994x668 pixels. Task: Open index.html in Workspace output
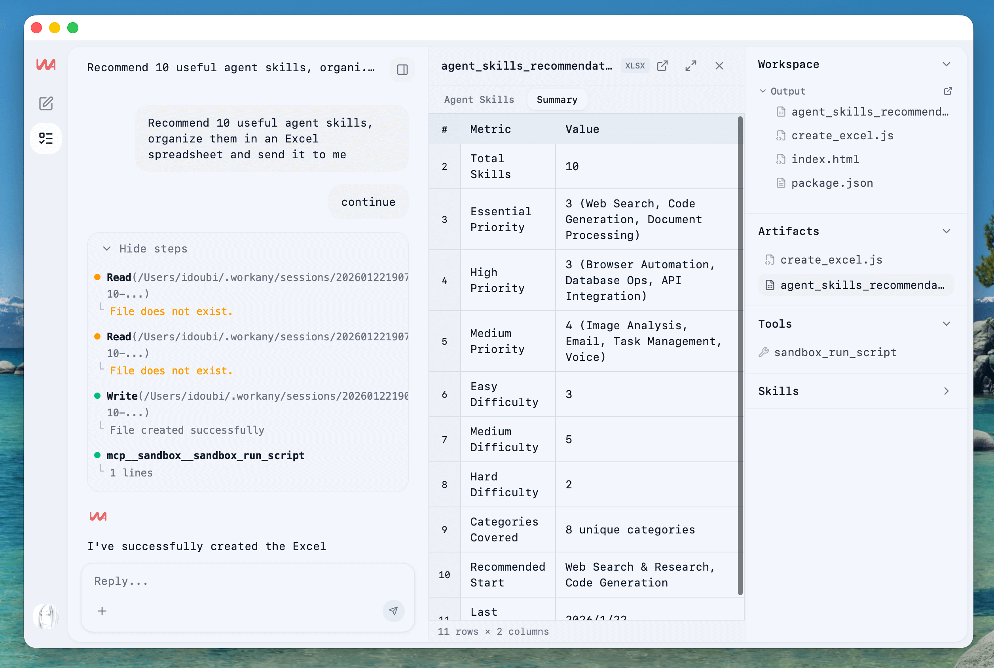825,159
